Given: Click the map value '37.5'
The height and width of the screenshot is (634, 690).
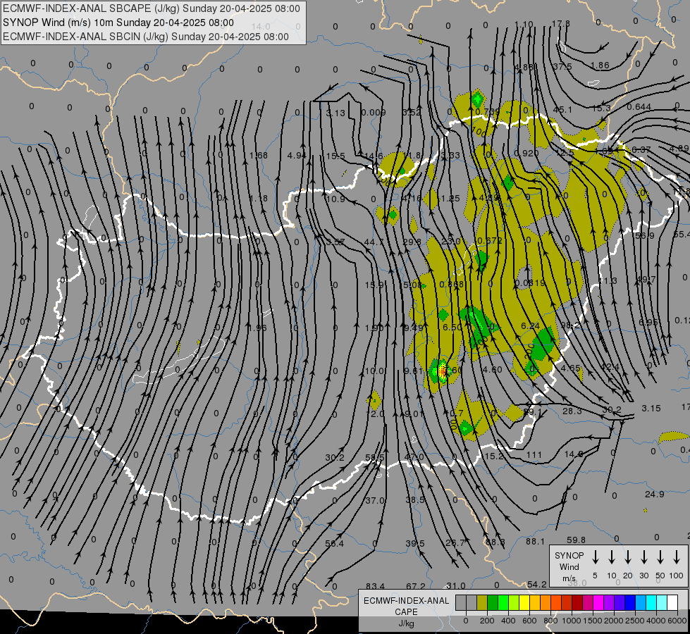Looking at the screenshot, I should (x=562, y=66).
